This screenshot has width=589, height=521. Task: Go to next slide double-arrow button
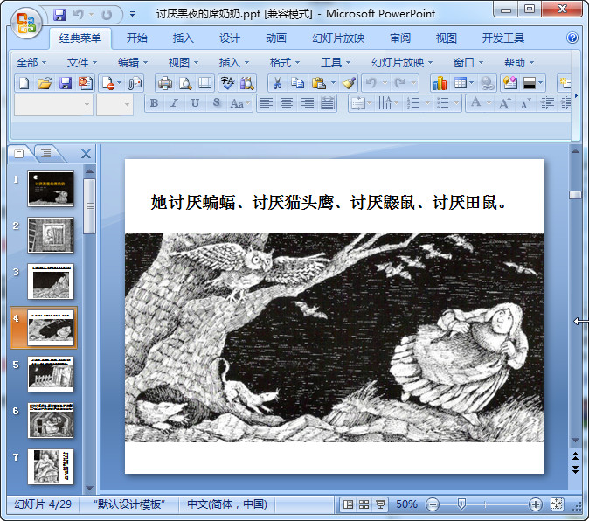click(575, 469)
